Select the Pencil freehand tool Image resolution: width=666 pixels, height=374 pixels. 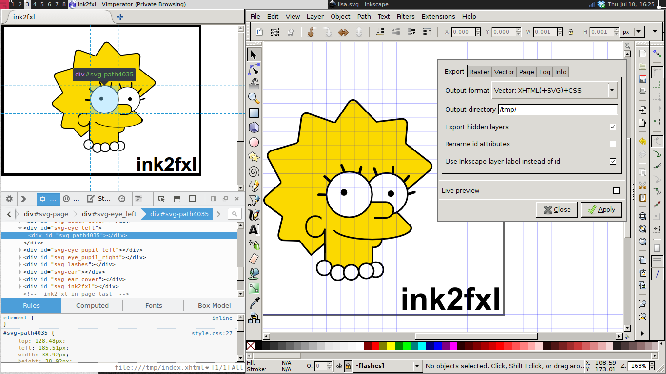point(254,186)
